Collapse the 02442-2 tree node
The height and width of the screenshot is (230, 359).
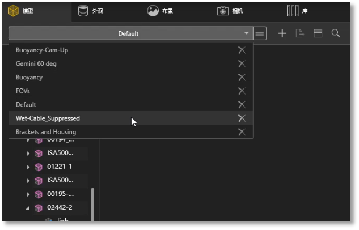tap(28, 208)
